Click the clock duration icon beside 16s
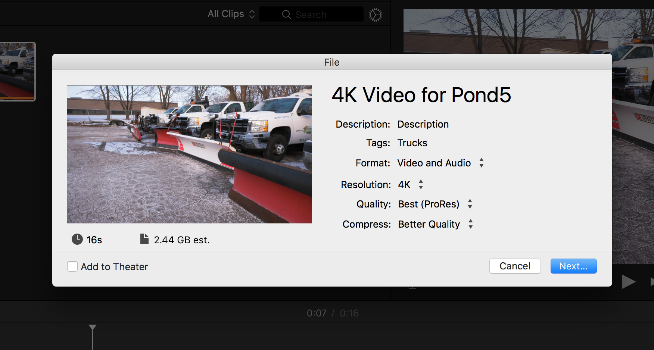Image resolution: width=654 pixels, height=350 pixels. (77, 239)
